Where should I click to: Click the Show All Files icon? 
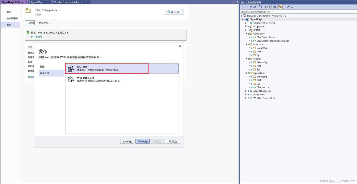pyautogui.click(x=275, y=7)
